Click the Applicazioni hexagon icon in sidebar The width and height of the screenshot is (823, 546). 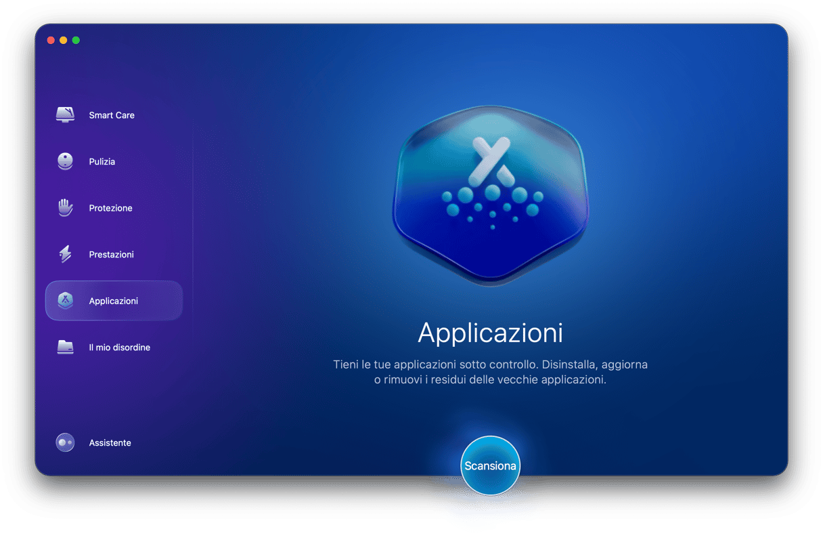click(x=65, y=301)
